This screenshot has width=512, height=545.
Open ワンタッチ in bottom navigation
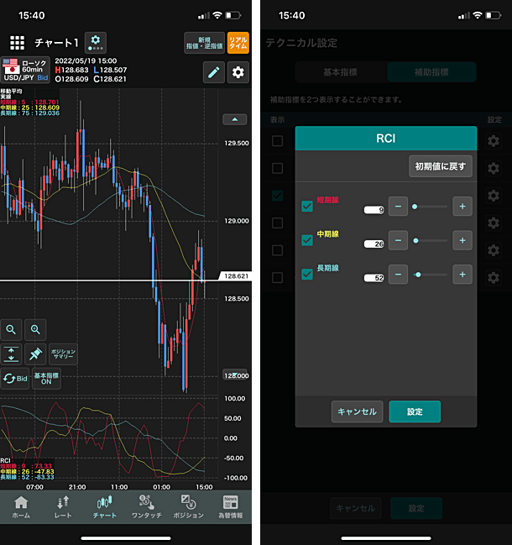click(x=147, y=507)
